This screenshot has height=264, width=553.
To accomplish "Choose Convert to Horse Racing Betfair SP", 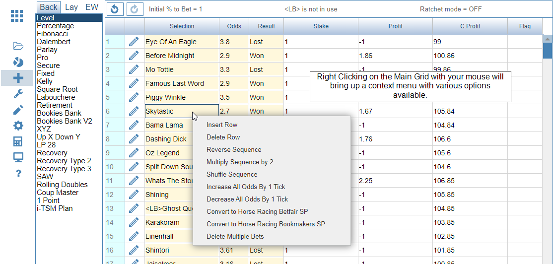I will [x=257, y=211].
